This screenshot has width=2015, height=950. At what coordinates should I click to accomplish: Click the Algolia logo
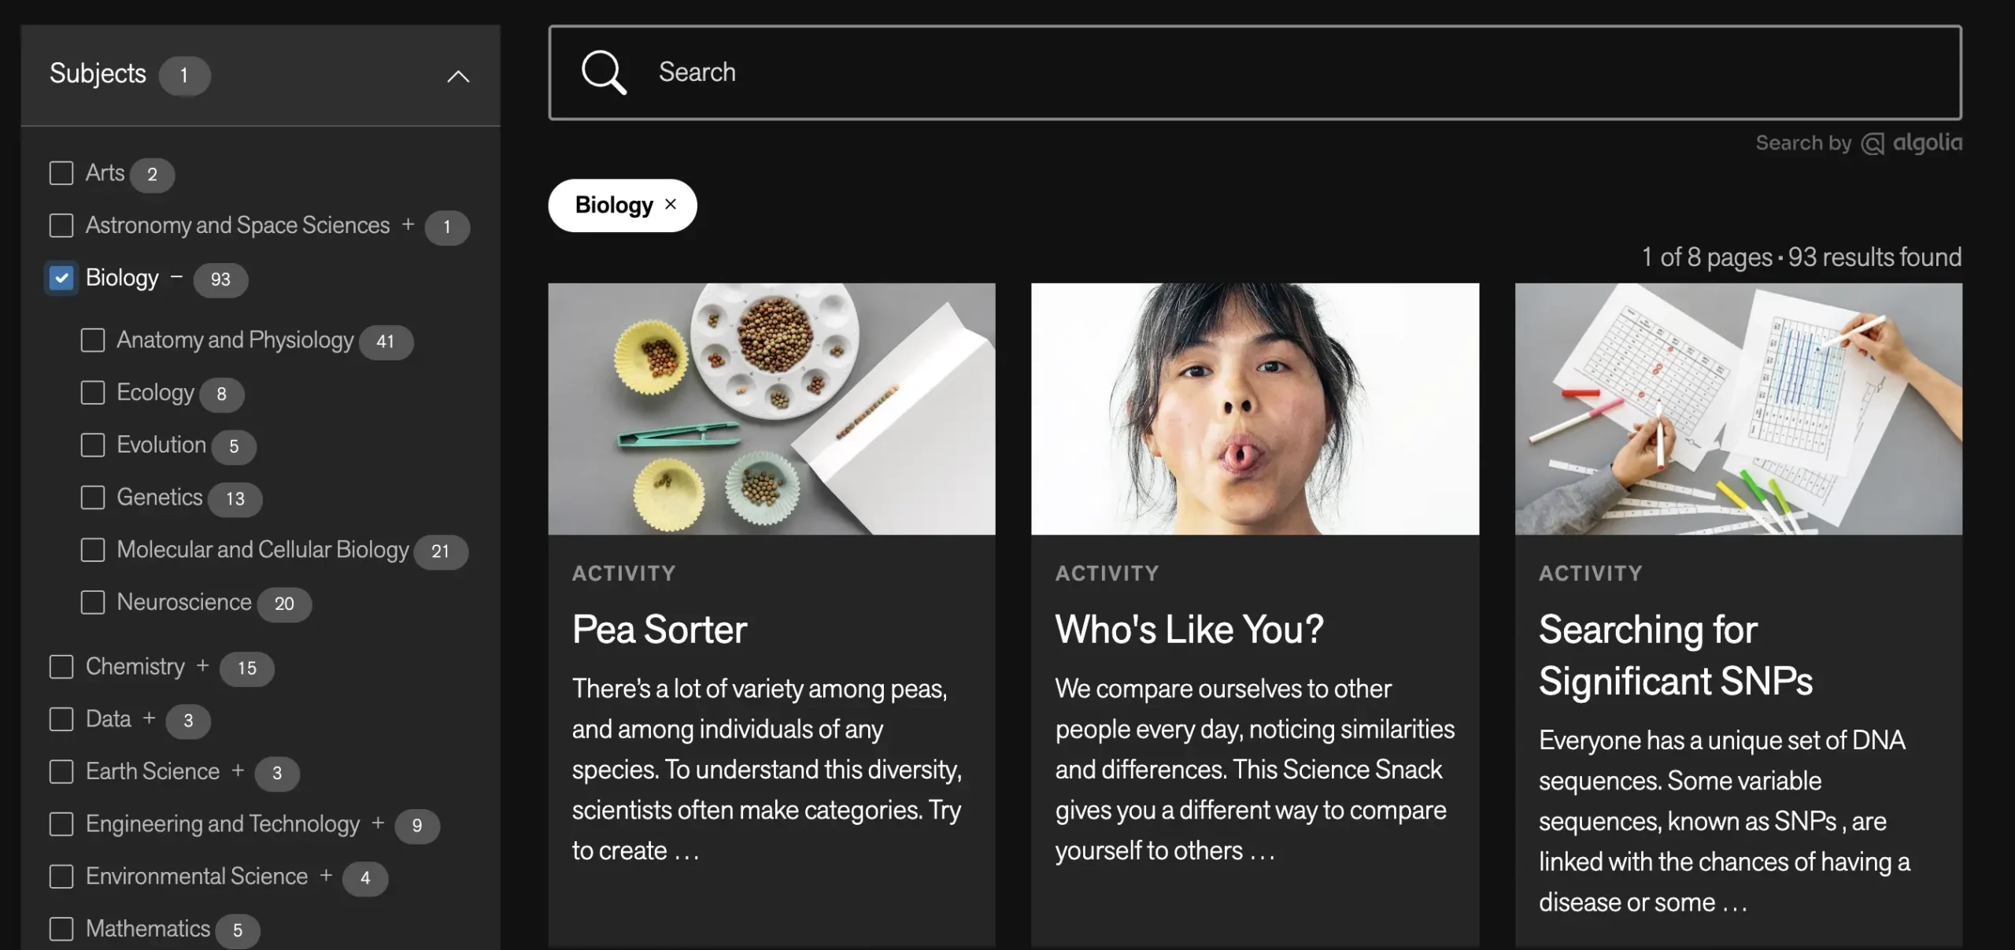coord(1912,142)
